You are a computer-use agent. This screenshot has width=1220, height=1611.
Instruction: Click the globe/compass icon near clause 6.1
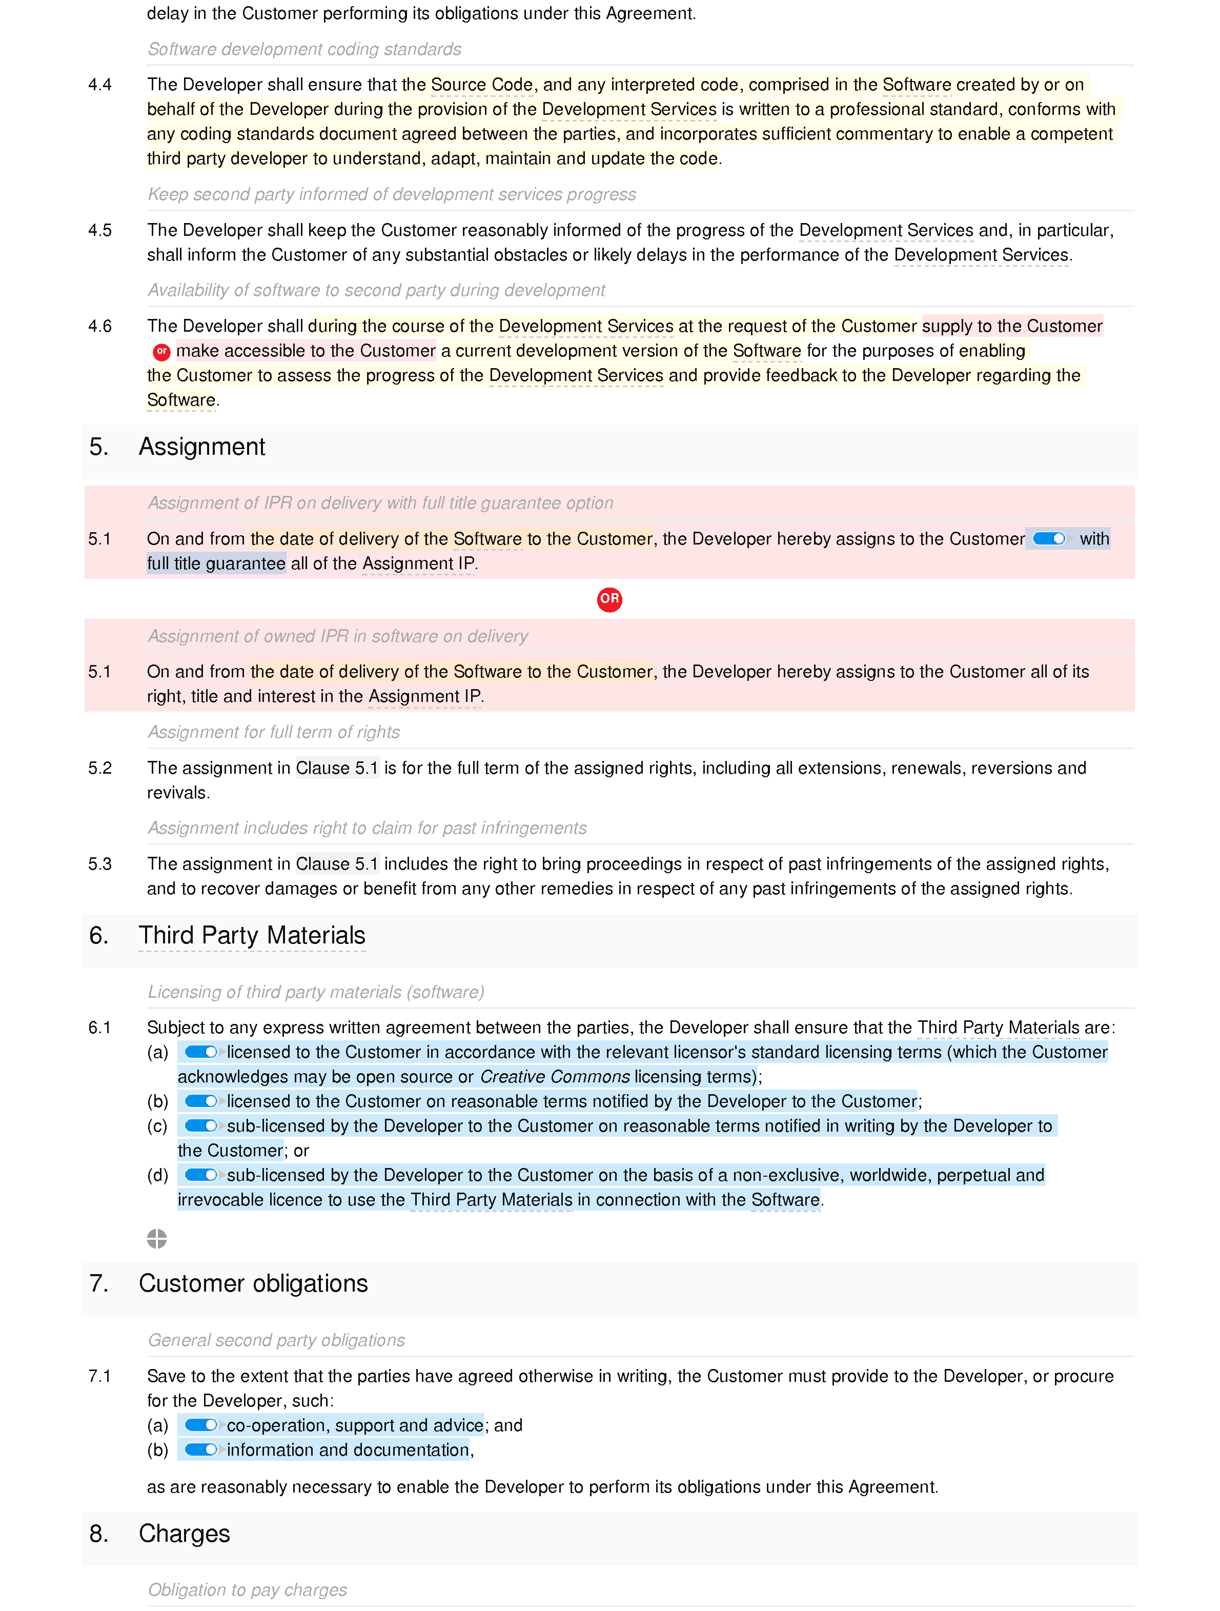(x=156, y=1237)
